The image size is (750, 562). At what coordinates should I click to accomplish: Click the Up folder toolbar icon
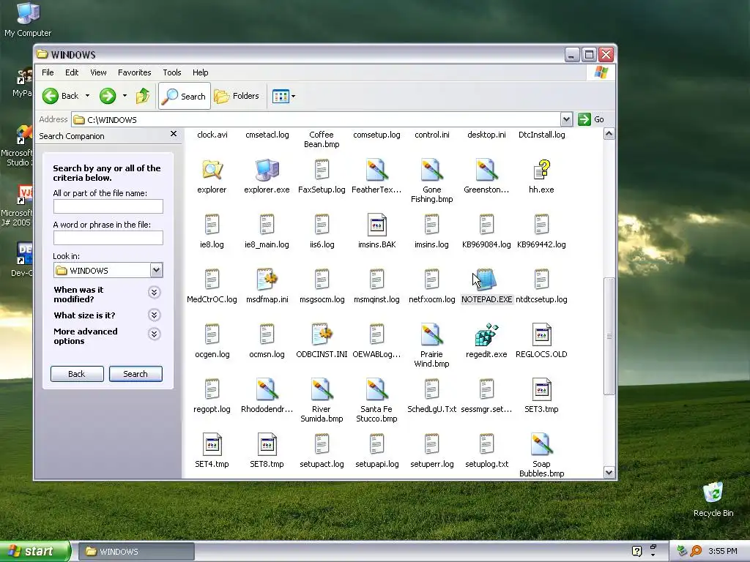(143, 96)
